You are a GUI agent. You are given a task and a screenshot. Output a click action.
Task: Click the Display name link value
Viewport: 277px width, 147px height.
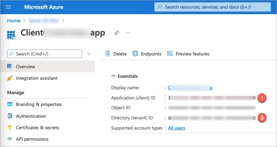point(190,88)
